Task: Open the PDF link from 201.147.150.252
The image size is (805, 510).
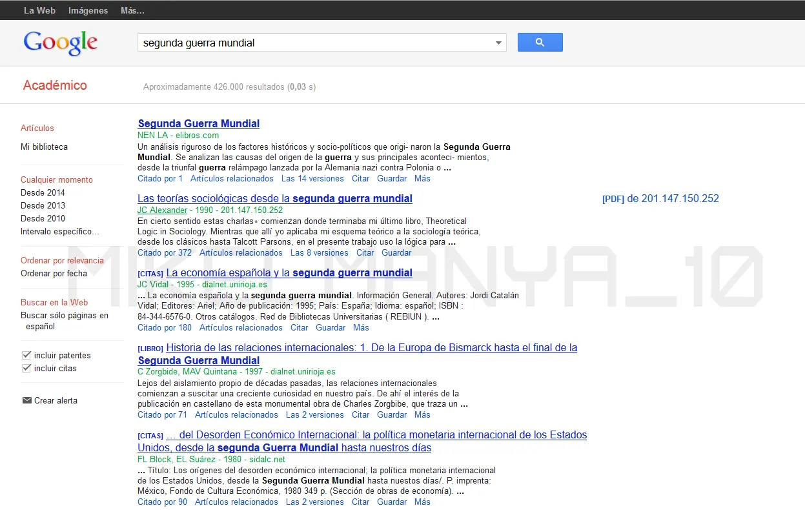Action: click(660, 199)
